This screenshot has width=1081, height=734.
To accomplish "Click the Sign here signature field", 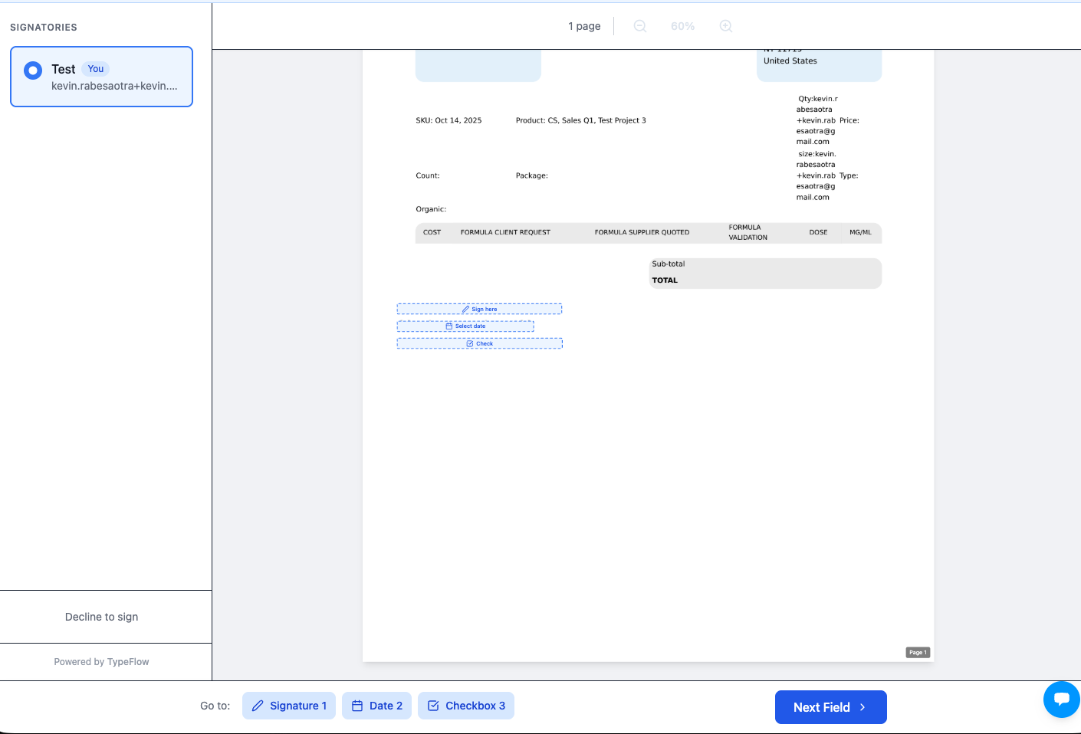I will (x=479, y=309).
